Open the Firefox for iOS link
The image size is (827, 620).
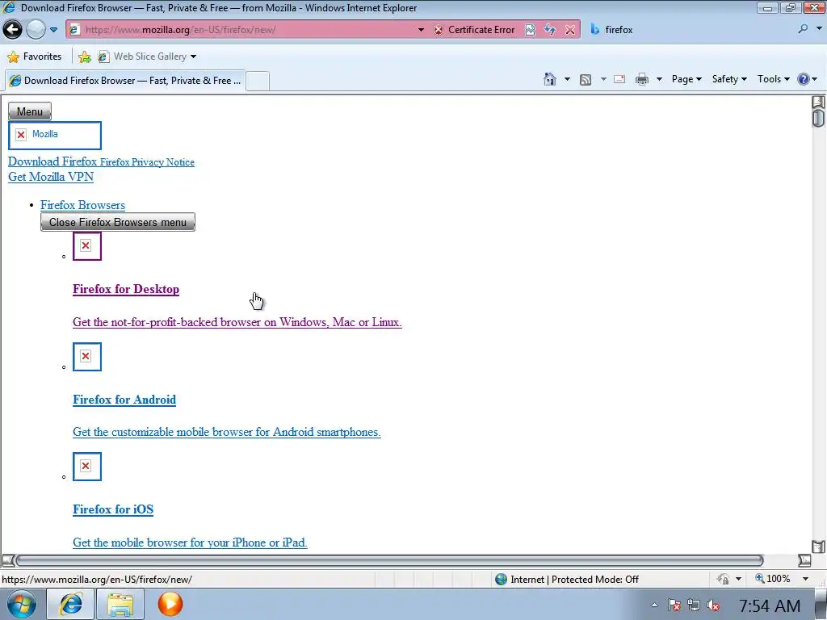click(x=113, y=509)
